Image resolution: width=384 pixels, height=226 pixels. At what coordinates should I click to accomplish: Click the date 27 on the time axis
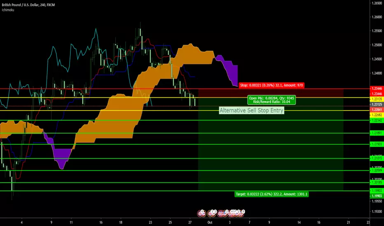pos(190,222)
